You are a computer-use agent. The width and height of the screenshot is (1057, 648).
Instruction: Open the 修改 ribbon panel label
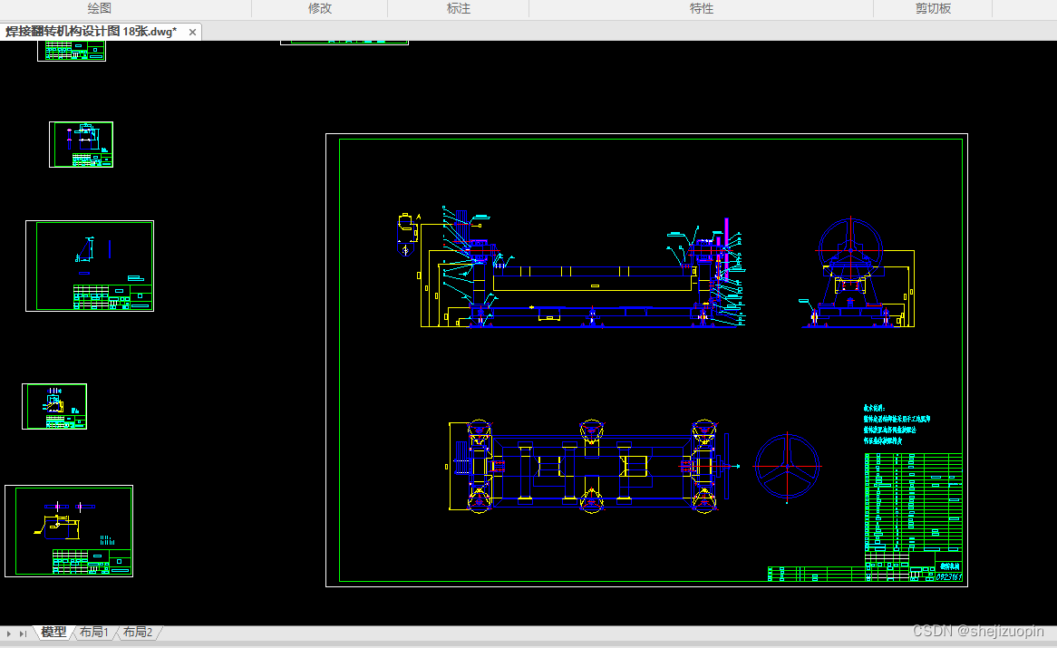click(319, 8)
